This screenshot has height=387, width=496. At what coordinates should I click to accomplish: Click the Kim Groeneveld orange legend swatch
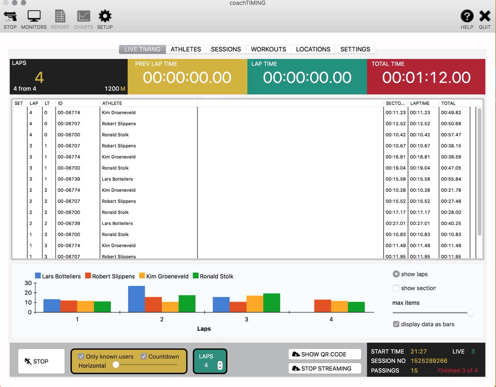pyautogui.click(x=142, y=276)
